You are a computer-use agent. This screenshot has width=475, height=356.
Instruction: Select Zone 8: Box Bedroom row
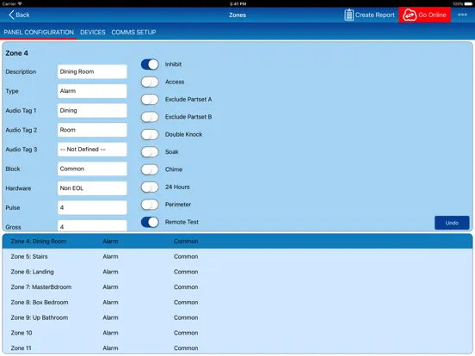point(237,303)
